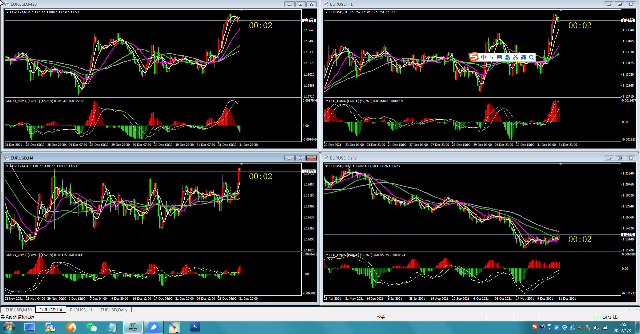Viewport: 640px width, 334px height.
Task: Open the network signal tray icon
Action: pos(605,327)
